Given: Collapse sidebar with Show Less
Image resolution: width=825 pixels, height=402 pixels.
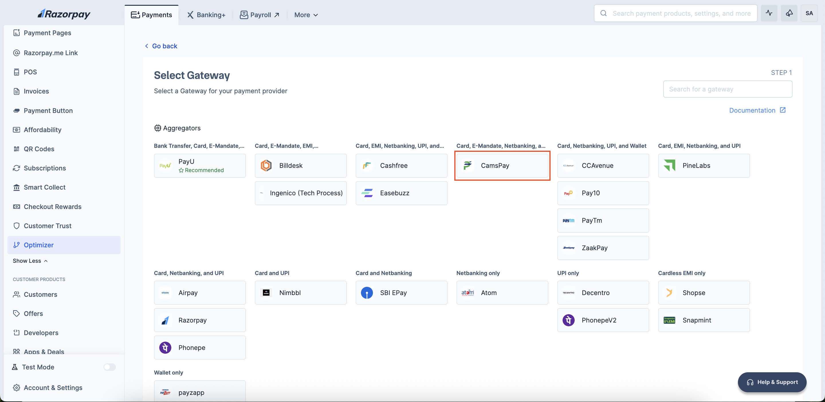Looking at the screenshot, I should (30, 261).
